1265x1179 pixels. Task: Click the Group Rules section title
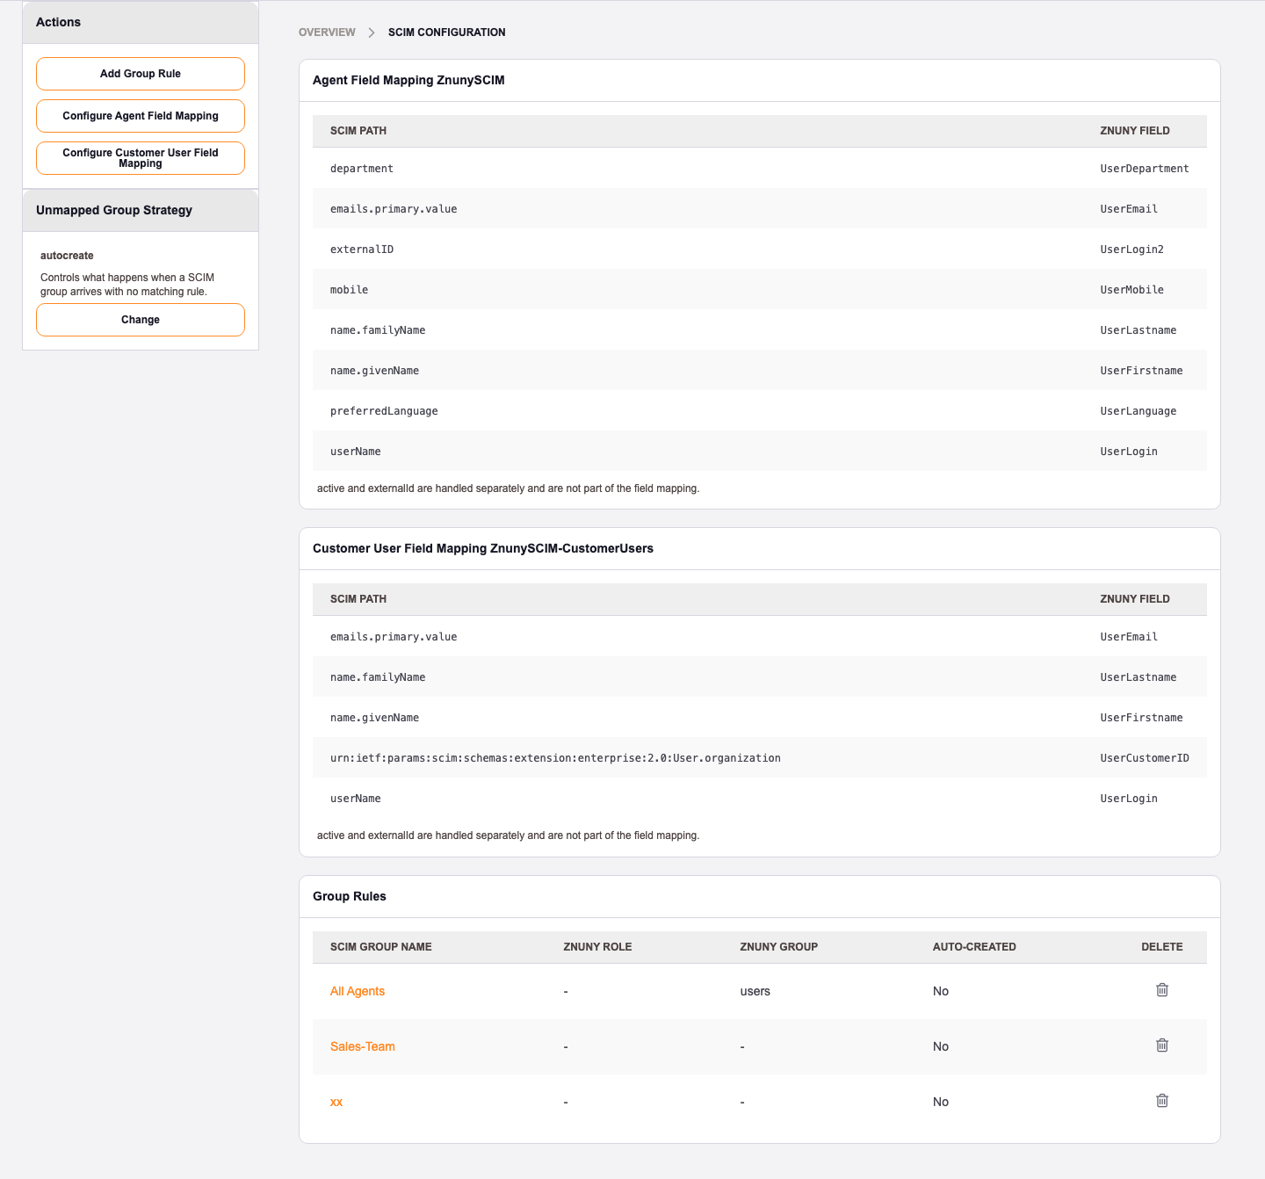click(350, 896)
